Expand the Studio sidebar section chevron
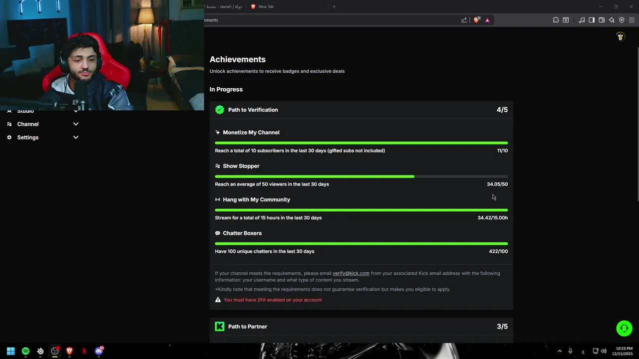This screenshot has width=639, height=359. pyautogui.click(x=76, y=111)
